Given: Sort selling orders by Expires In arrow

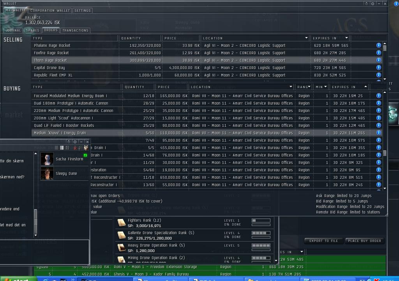Looking at the screenshot, I should 346,38.
